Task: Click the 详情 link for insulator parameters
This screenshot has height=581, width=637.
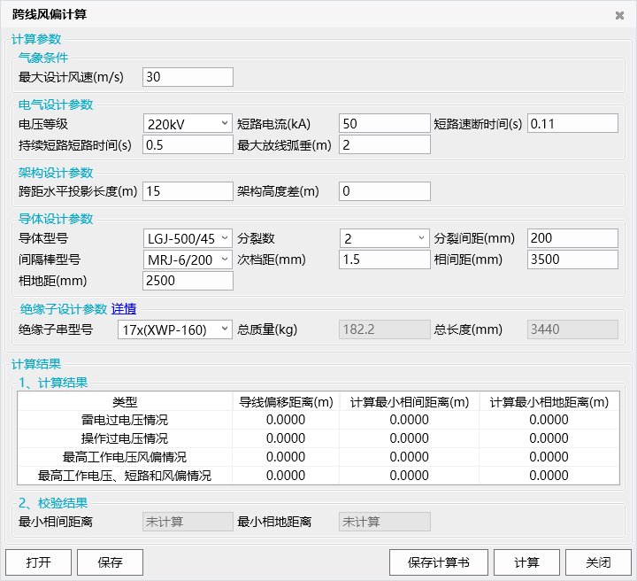Action: point(123,309)
